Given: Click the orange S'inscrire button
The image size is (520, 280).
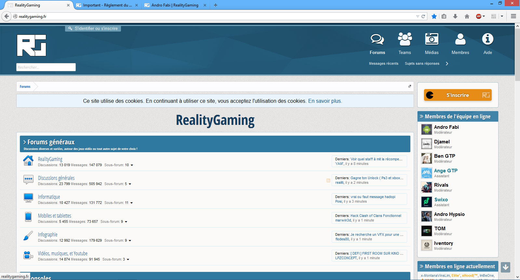Looking at the screenshot, I should click(x=458, y=95).
